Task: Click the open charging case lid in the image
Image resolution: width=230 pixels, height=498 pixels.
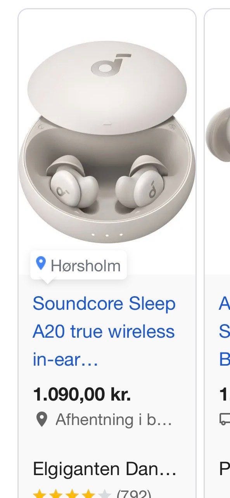Action: point(107,87)
